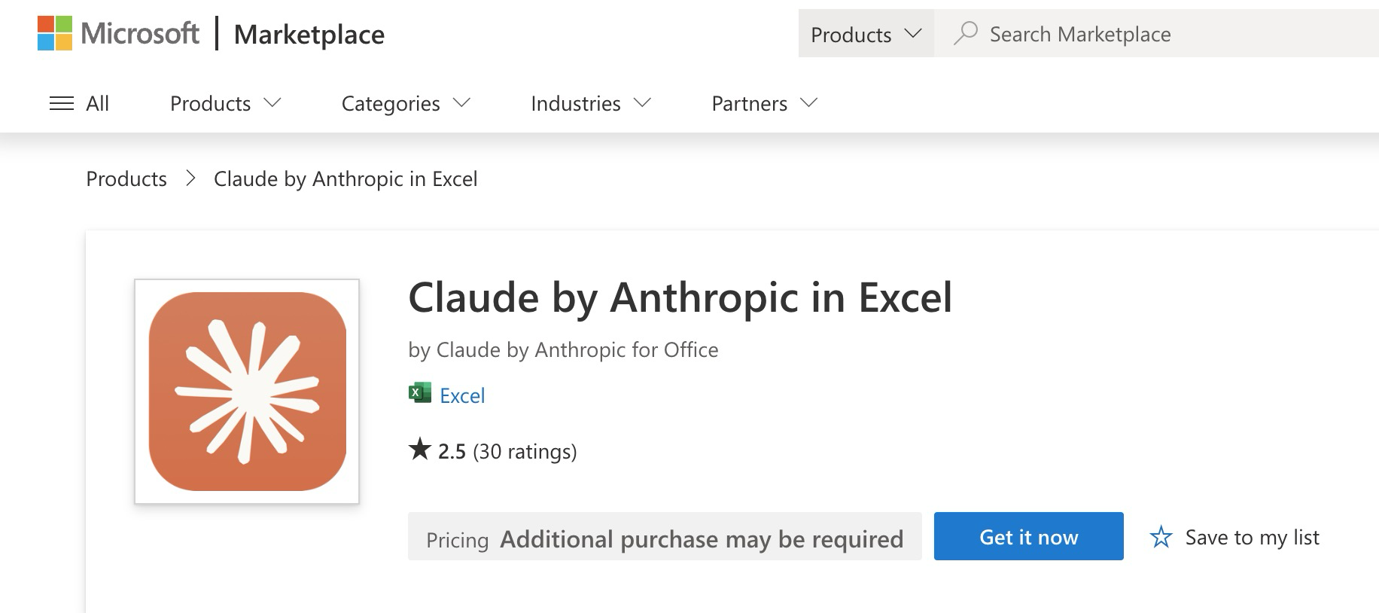Toggle Save to my list
Screen dimensions: 1379x613
tap(1252, 537)
